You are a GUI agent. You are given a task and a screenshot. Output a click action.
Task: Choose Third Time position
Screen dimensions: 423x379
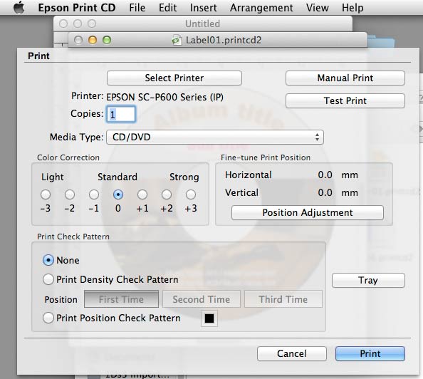(283, 299)
